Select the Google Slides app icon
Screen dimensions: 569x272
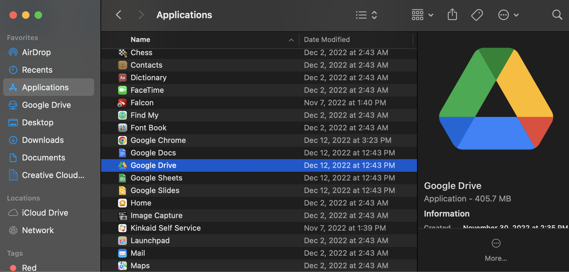(x=122, y=191)
